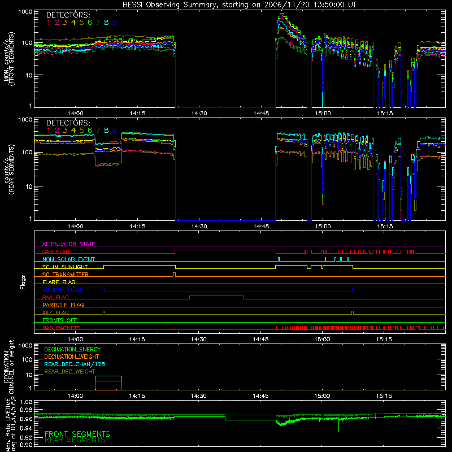Click FRONT SEGMENTS legend in livetime panel
Image resolution: width=452 pixels, height=452 pixels.
coord(77,434)
